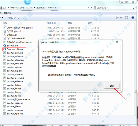Select the quartus_asm.exe file icon
Image resolution: width=138 pixels, height=126 pixels.
pos(5,53)
